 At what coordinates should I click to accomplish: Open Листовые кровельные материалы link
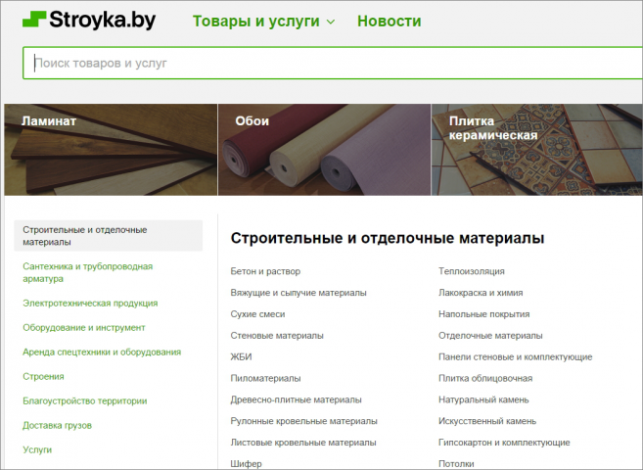click(x=303, y=443)
